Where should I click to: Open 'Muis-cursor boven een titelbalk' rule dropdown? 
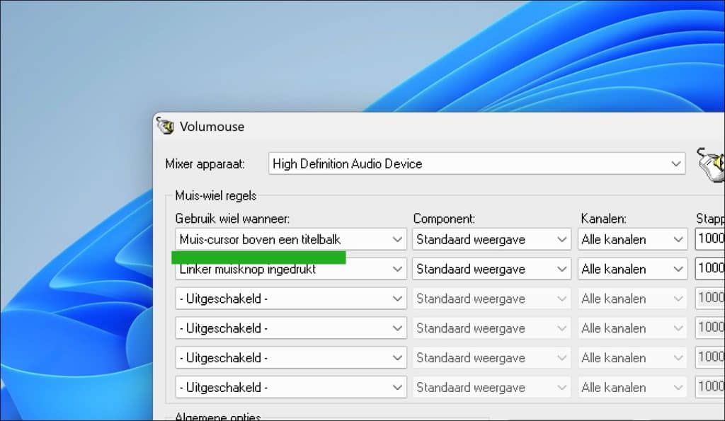[291, 239]
